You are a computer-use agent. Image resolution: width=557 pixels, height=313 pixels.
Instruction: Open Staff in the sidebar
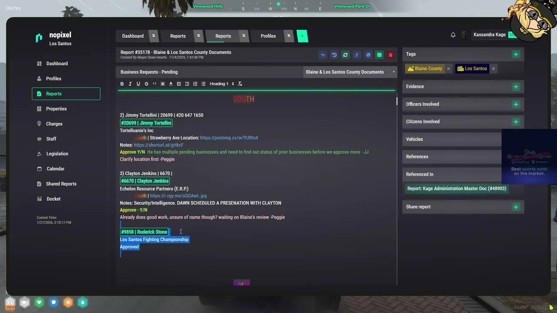click(66, 139)
